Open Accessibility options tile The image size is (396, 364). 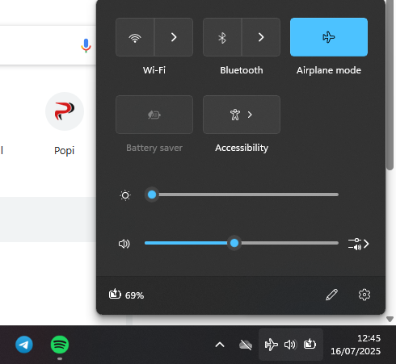242,115
